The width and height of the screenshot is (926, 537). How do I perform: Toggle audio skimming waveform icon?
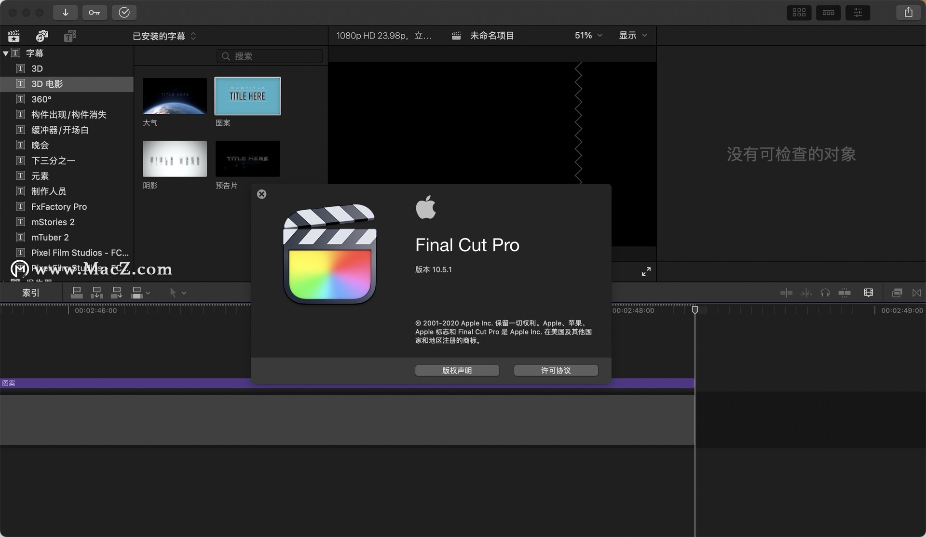tap(806, 293)
